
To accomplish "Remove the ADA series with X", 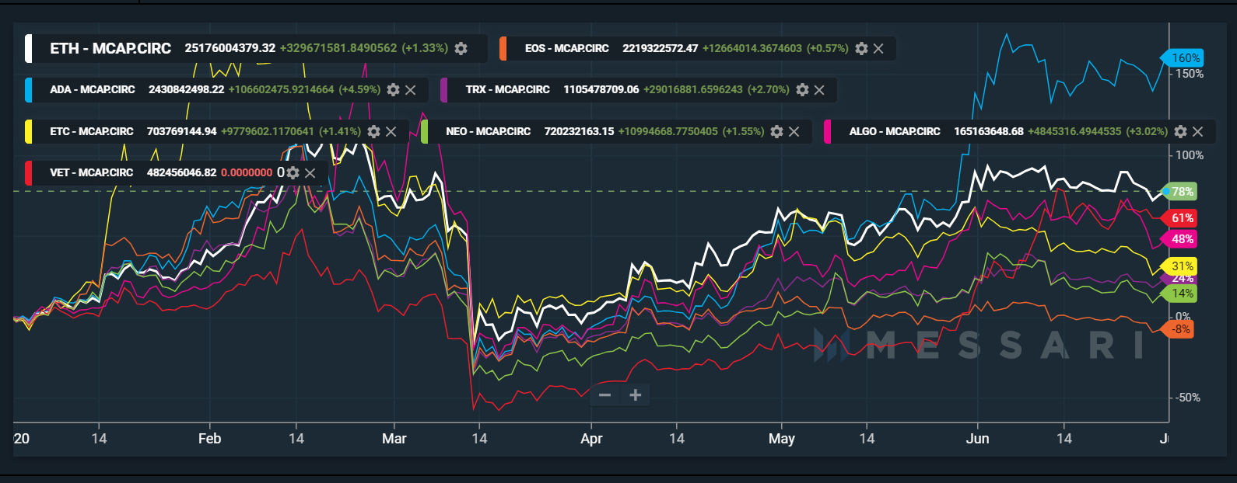I will 411,89.
